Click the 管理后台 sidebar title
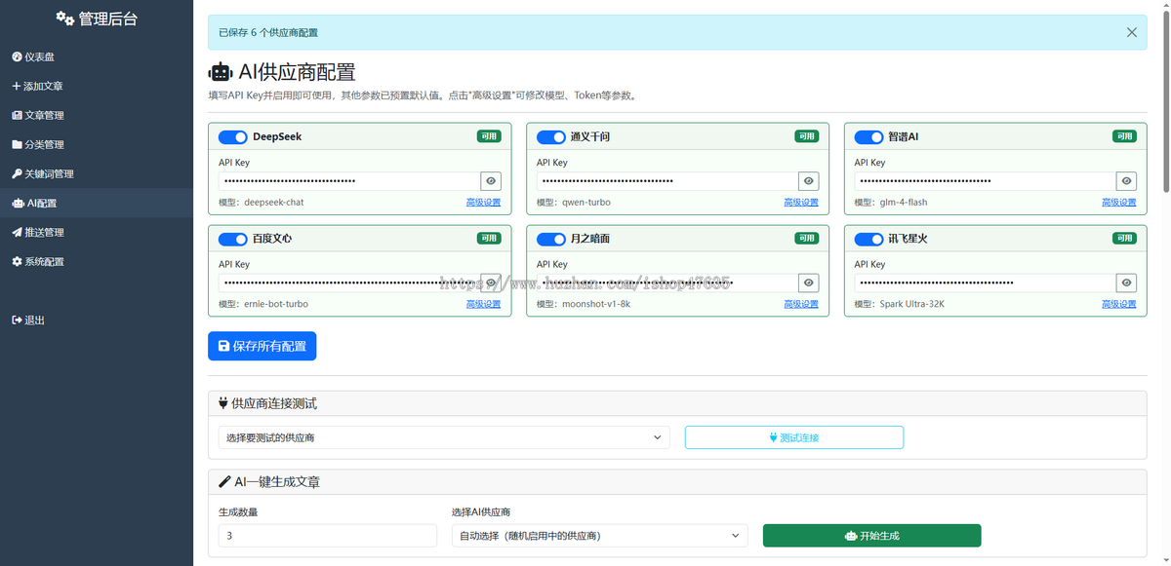 click(97, 18)
